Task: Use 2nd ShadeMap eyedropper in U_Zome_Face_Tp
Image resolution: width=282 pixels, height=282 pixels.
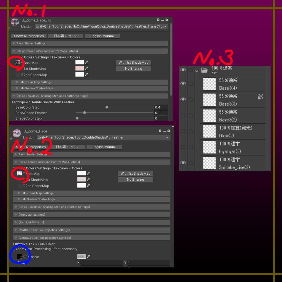Action: (x=87, y=74)
